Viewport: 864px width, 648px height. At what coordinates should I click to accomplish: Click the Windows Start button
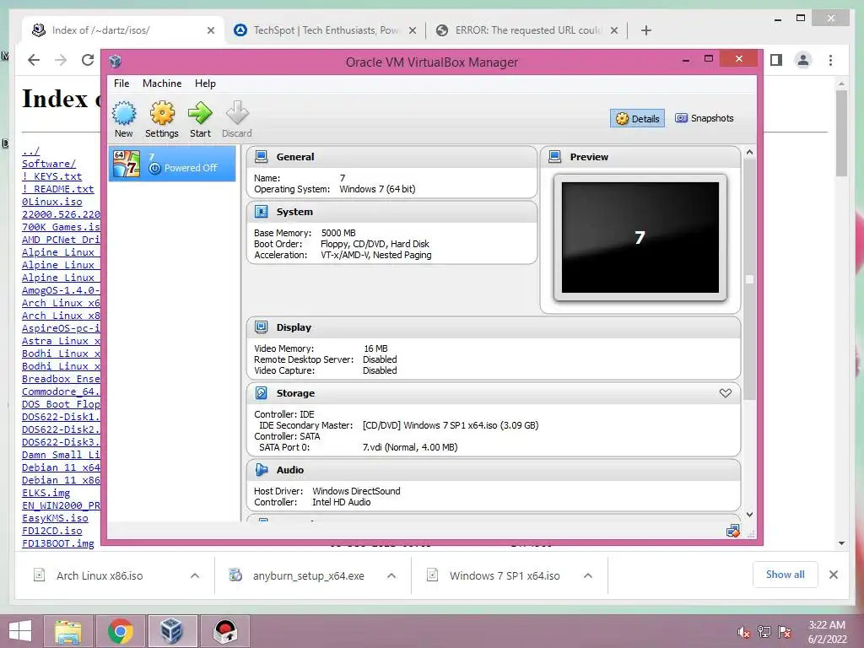pyautogui.click(x=20, y=631)
